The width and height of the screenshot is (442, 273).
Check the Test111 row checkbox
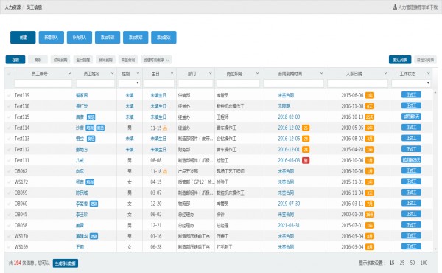(9, 160)
